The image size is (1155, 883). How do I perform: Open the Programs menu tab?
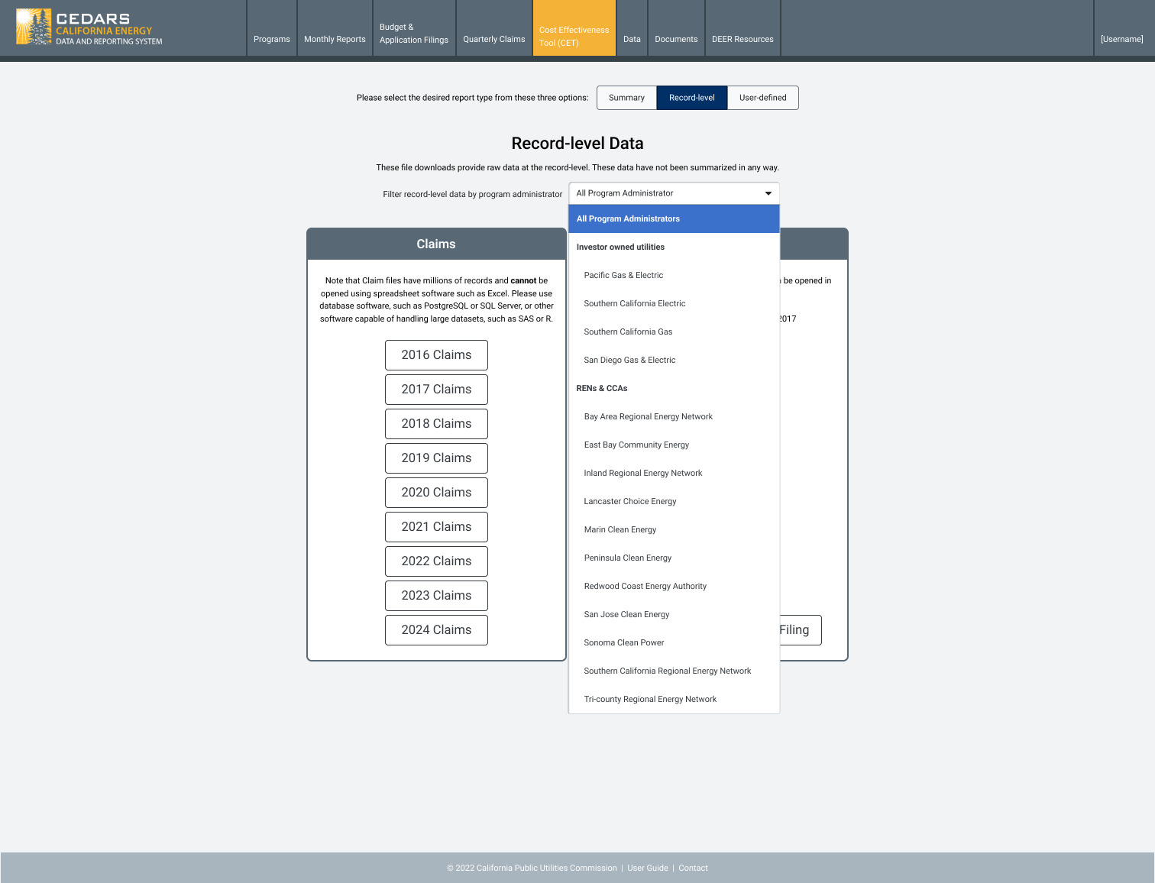pos(271,39)
